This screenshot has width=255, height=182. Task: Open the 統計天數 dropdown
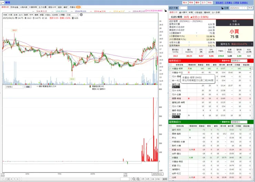pyautogui.click(x=183, y=8)
